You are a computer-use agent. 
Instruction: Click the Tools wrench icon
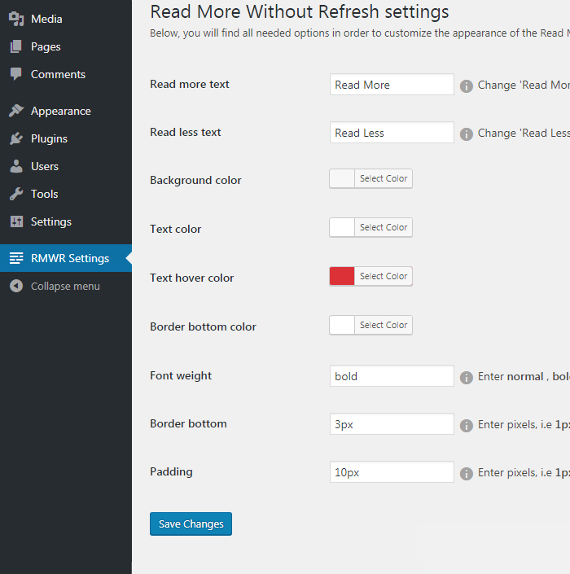pos(16,194)
